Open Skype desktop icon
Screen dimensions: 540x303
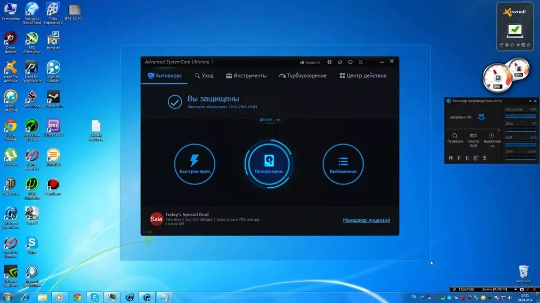[x=32, y=244]
